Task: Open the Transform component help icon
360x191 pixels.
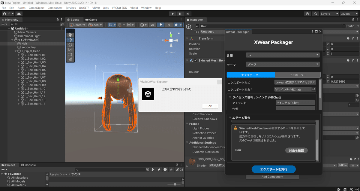Action: 348,38
